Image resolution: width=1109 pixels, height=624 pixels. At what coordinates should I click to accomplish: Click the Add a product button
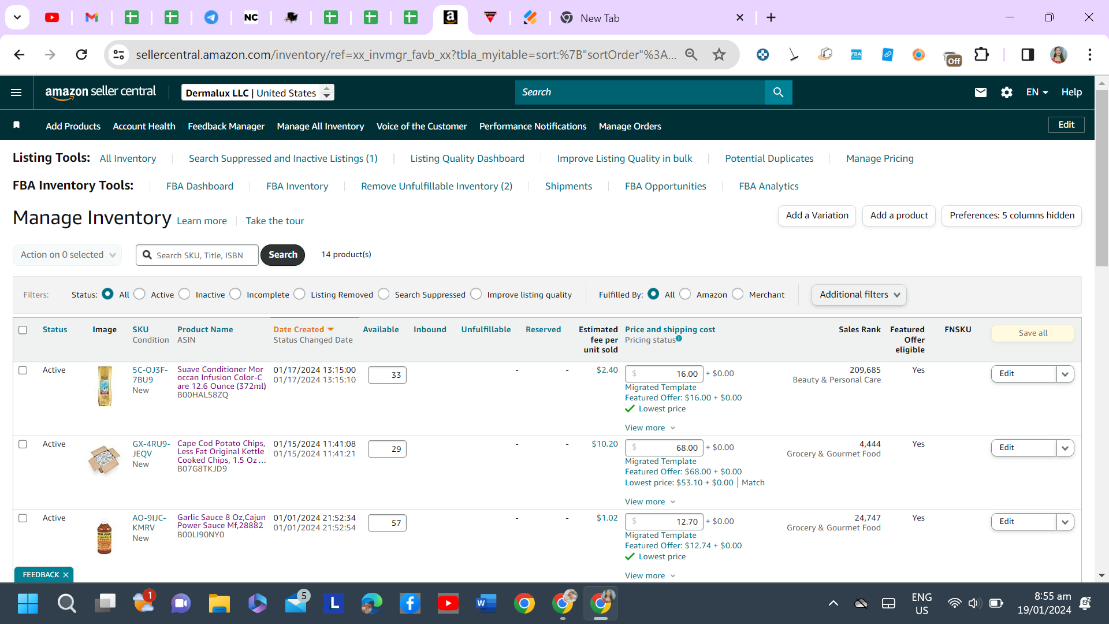[899, 216]
